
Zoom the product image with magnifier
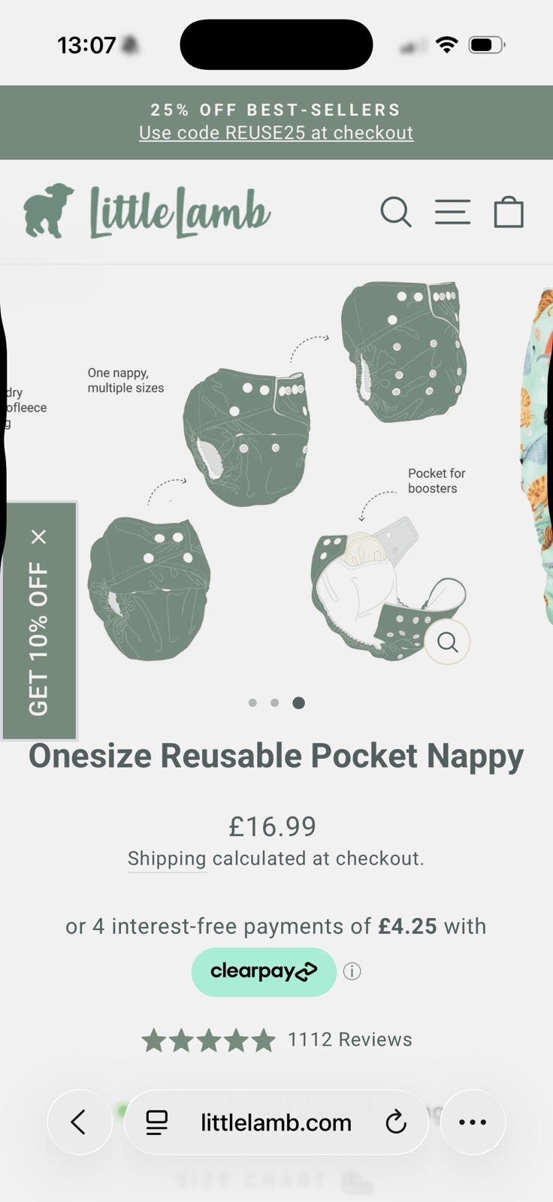pyautogui.click(x=447, y=642)
